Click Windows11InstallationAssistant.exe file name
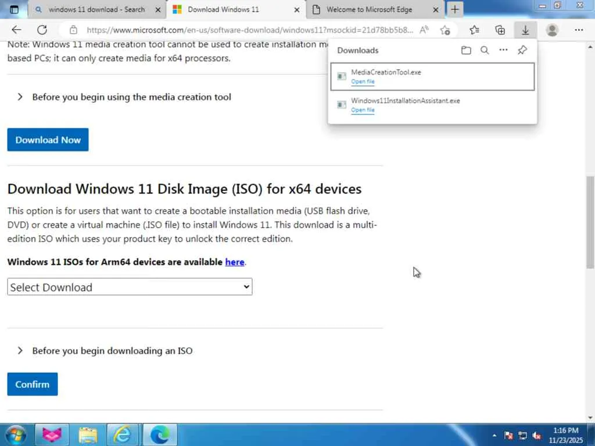The width and height of the screenshot is (595, 446). pos(405,100)
